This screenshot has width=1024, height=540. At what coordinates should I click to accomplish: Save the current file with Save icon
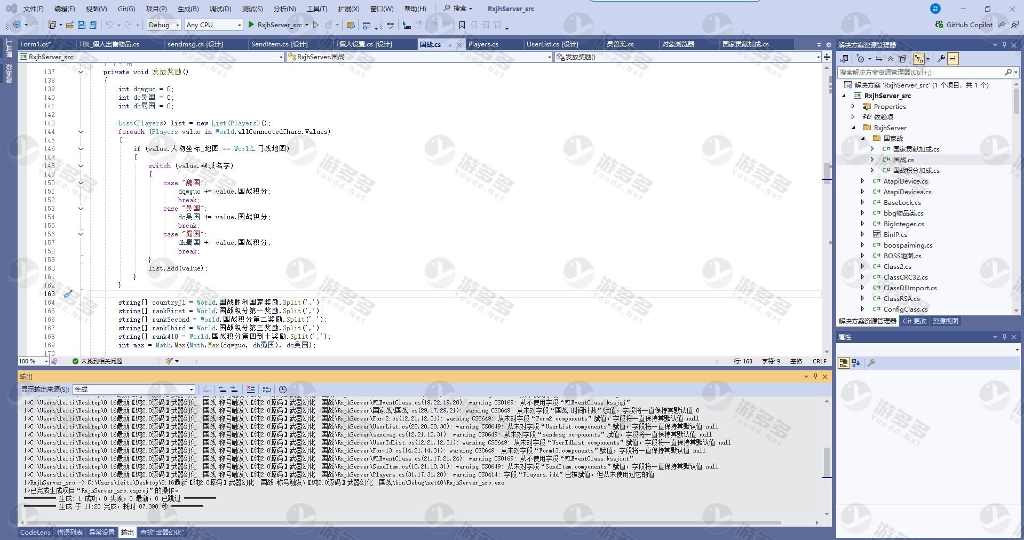[82, 25]
